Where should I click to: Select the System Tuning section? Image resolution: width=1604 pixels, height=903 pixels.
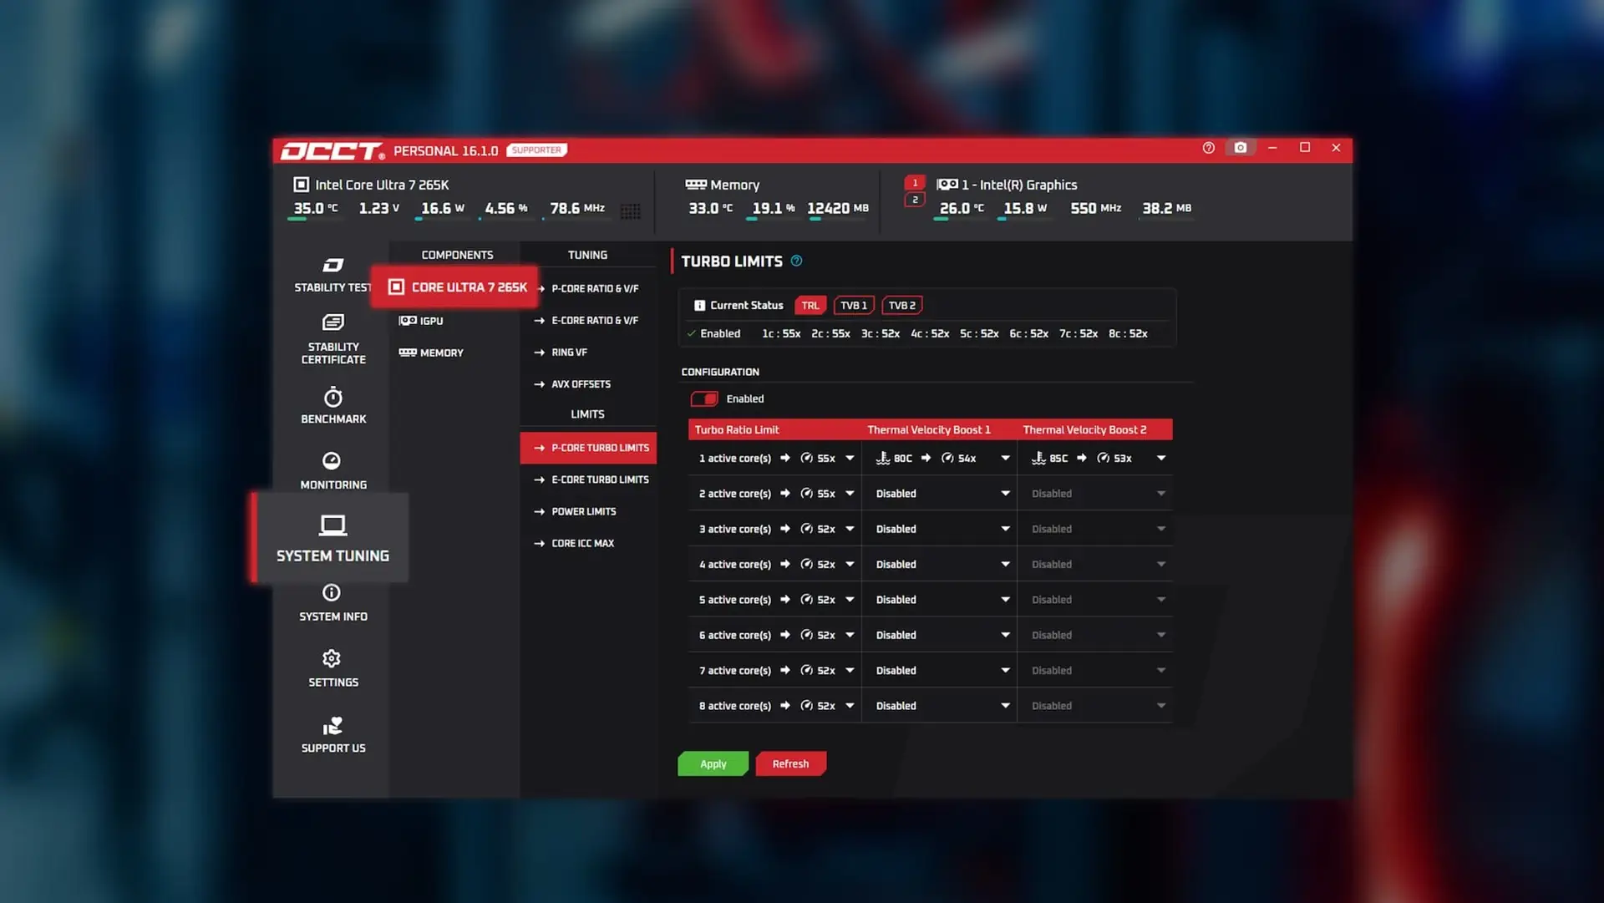click(x=332, y=538)
